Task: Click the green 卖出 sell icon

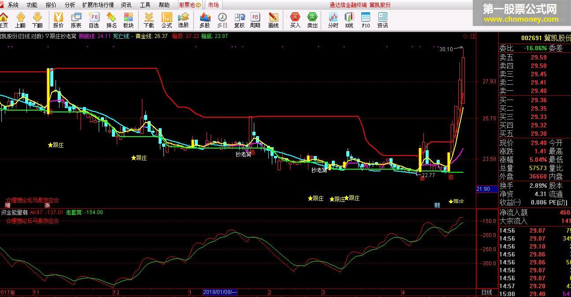Action: click(x=312, y=20)
